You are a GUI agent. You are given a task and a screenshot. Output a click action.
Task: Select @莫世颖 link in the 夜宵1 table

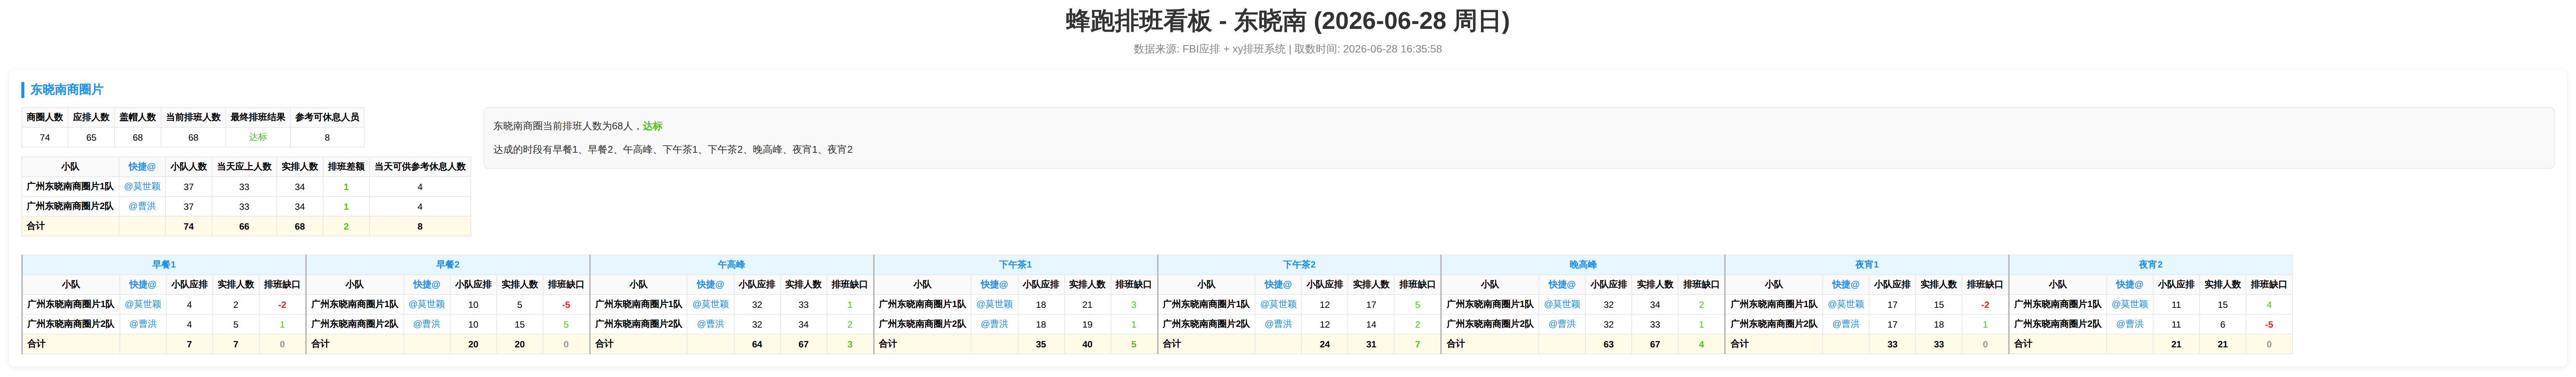coord(1846,304)
